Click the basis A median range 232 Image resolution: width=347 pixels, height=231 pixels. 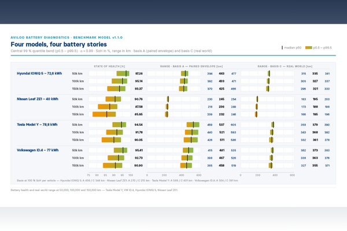point(222,114)
